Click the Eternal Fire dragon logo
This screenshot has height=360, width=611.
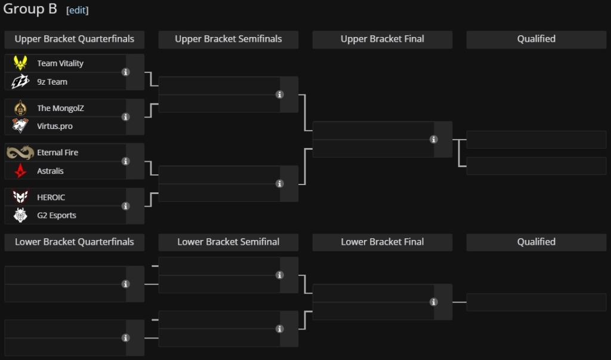[x=20, y=152]
